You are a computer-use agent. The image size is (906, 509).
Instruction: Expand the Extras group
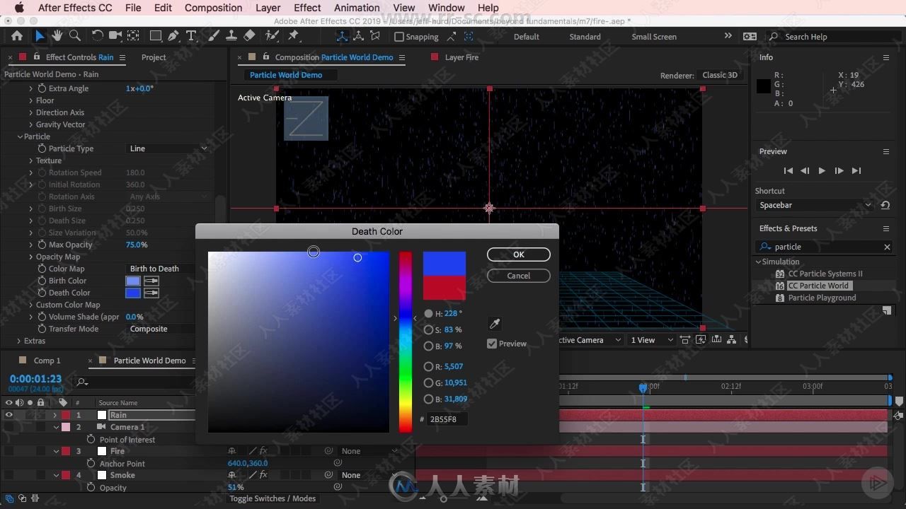coord(20,341)
